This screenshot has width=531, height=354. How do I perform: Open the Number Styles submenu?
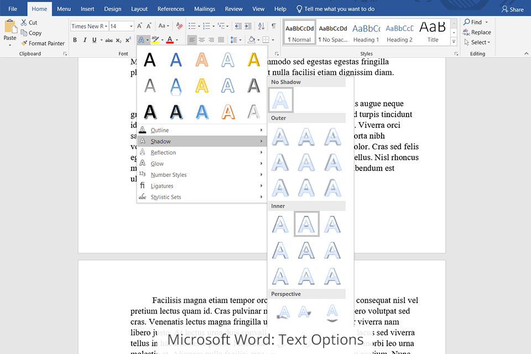tap(202, 175)
